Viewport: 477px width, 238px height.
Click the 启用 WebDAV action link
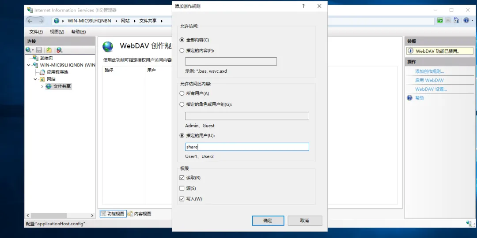coord(429,81)
